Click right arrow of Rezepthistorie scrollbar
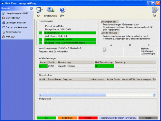Image resolution: width=161 pixels, height=121 pixels. 154,95
